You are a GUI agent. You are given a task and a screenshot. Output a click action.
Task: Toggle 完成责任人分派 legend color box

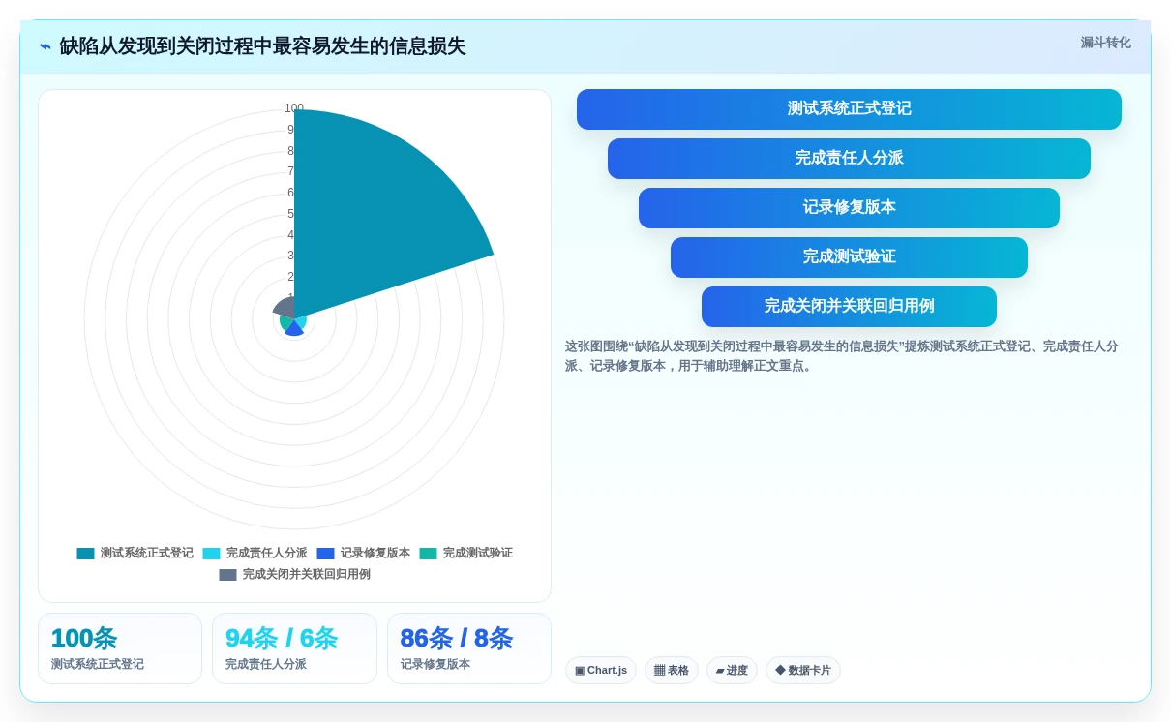point(211,554)
